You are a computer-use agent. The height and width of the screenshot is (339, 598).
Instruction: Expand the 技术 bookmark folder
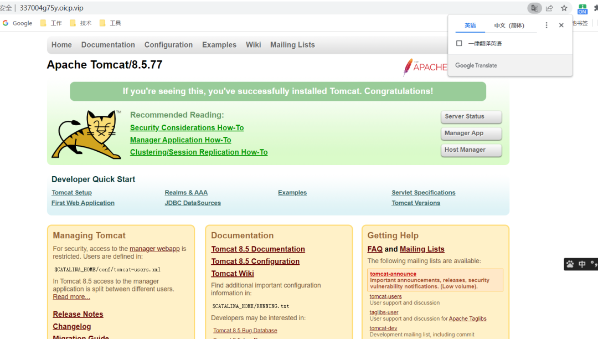click(81, 23)
